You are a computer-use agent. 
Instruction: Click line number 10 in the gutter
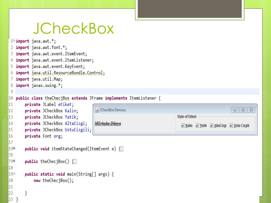pyautogui.click(x=11, y=98)
